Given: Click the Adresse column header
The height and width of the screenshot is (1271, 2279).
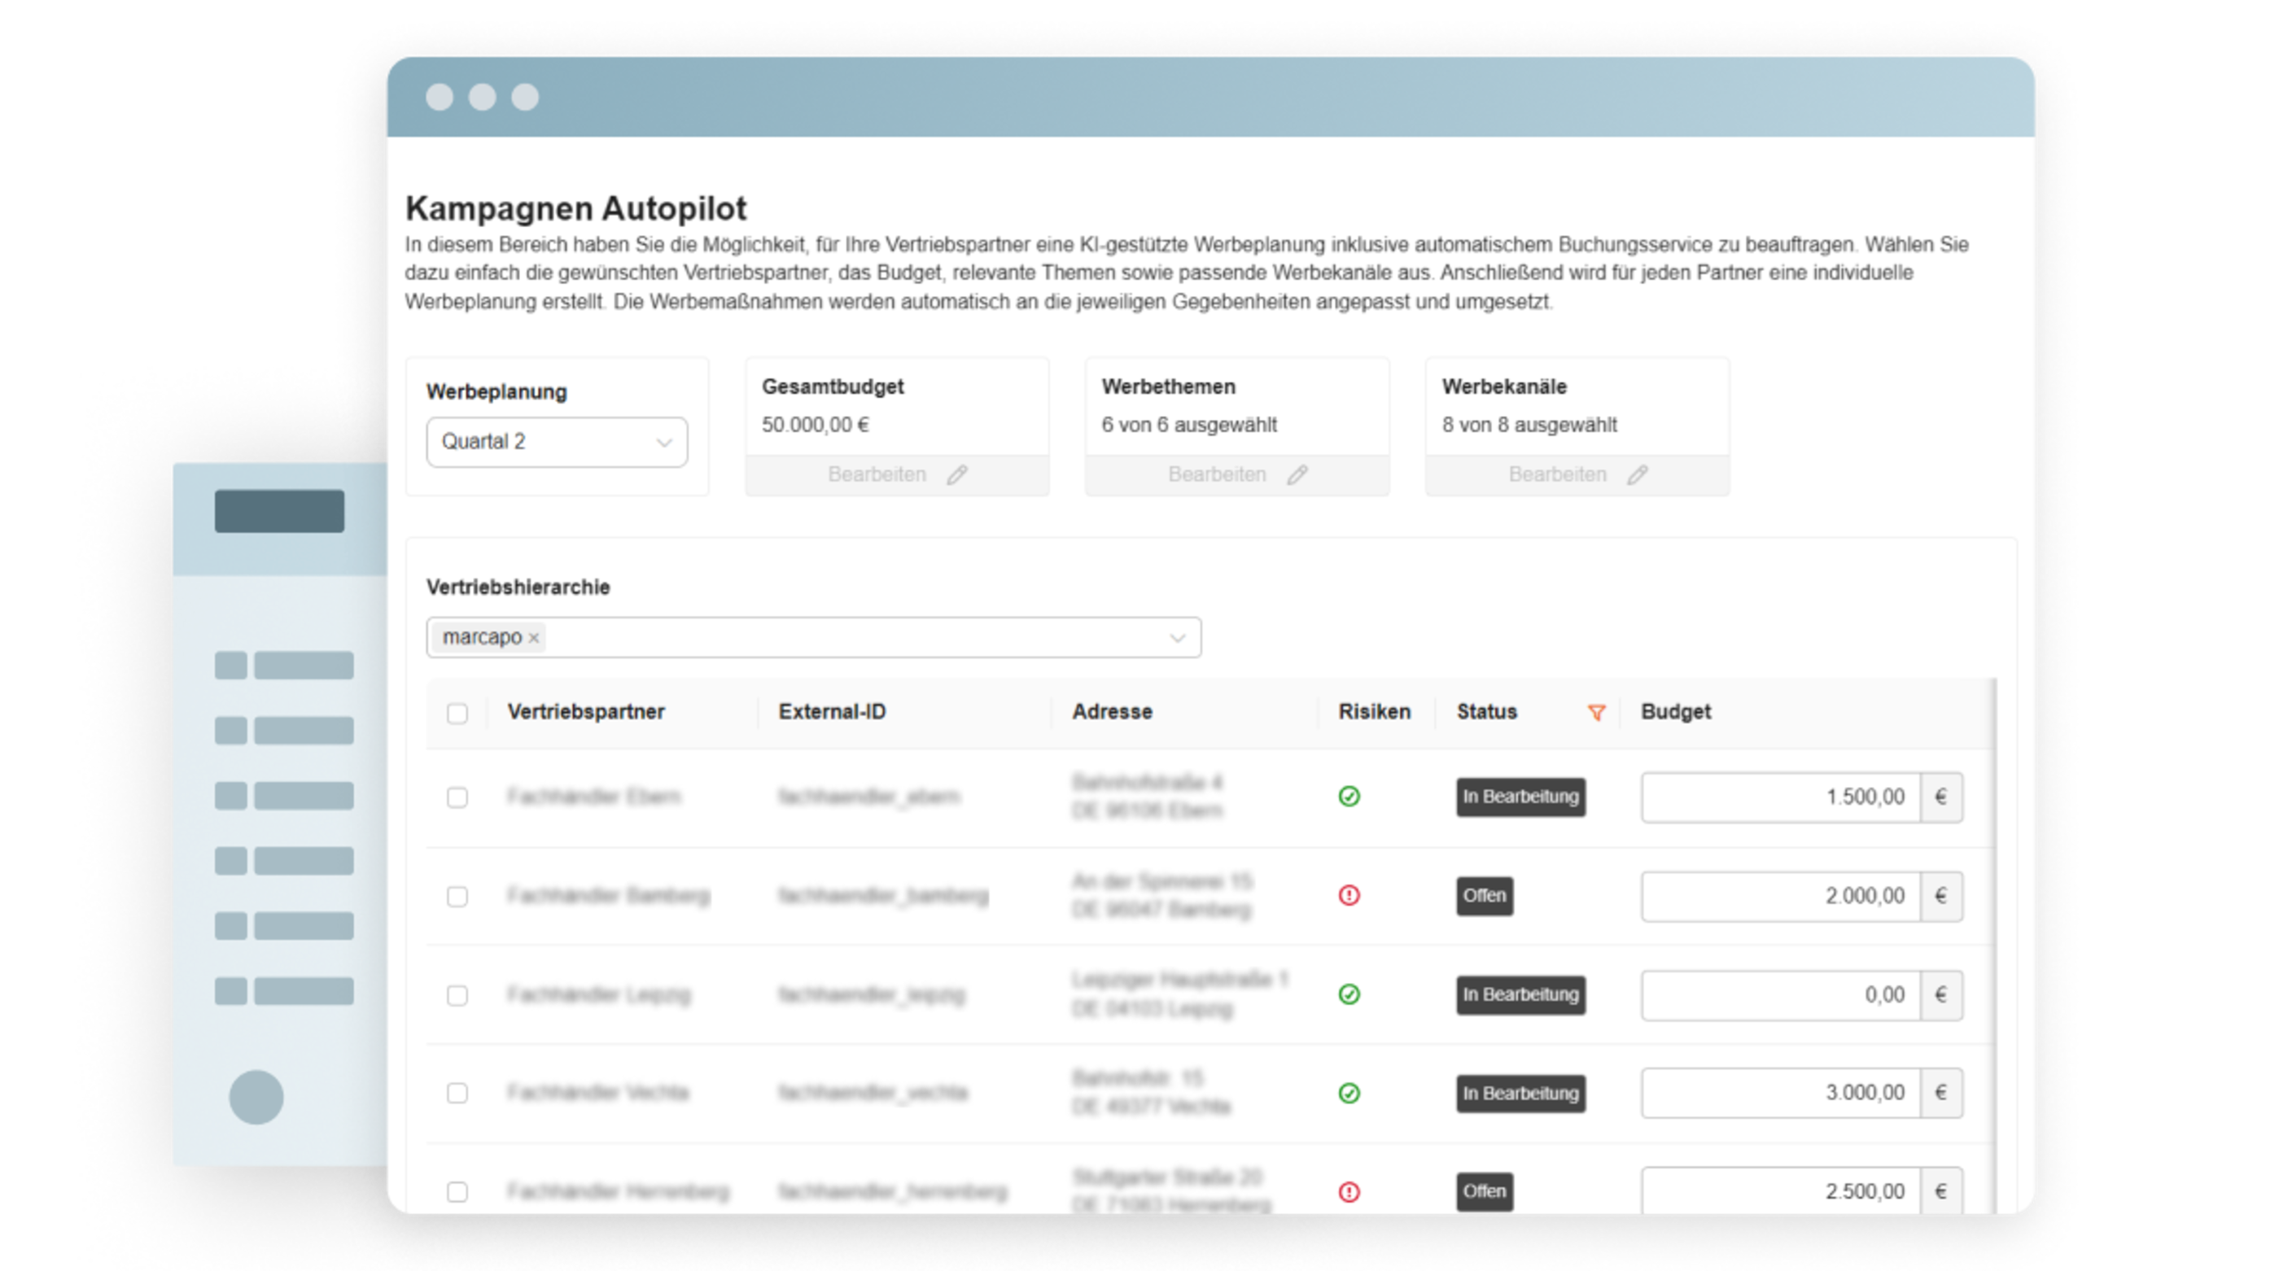Looking at the screenshot, I should pos(1112,712).
